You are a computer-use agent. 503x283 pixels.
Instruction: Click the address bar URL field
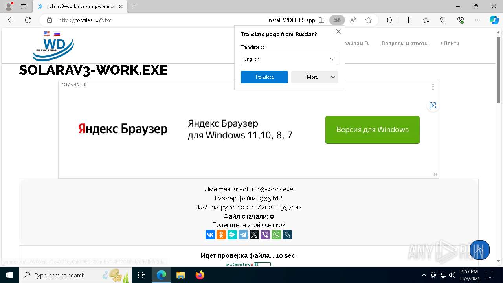pos(157,20)
